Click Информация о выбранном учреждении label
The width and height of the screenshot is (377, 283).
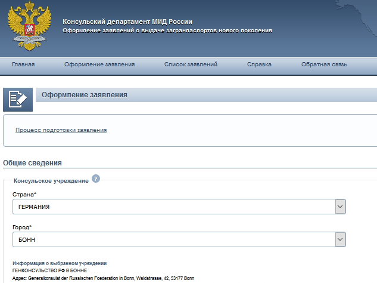60,263
